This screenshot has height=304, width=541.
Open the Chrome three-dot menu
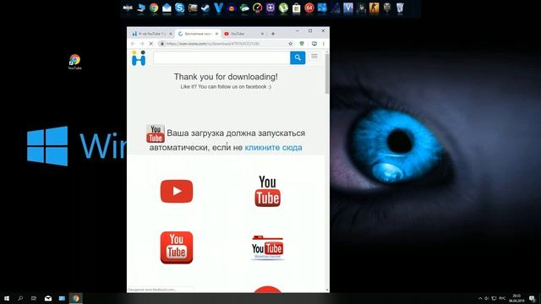pyautogui.click(x=323, y=44)
